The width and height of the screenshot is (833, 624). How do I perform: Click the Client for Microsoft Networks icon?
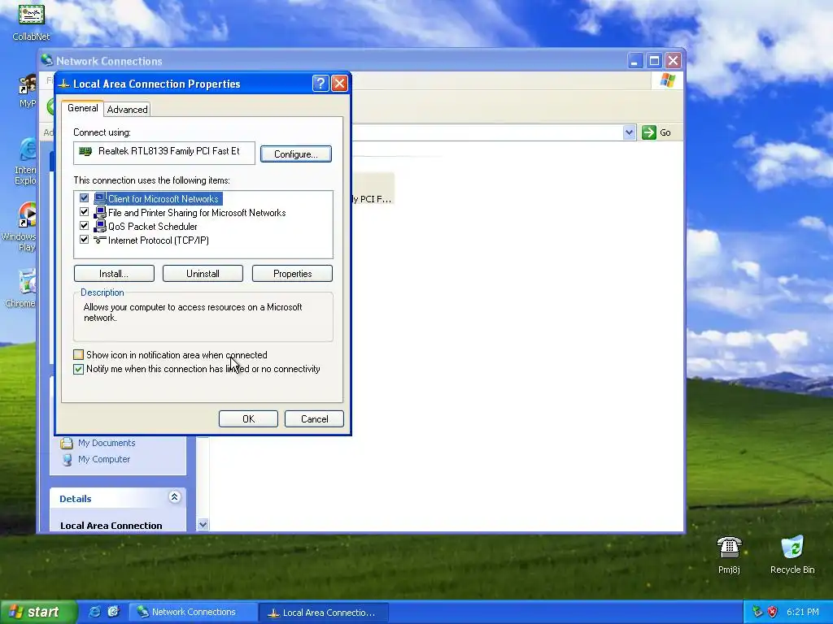coord(99,198)
